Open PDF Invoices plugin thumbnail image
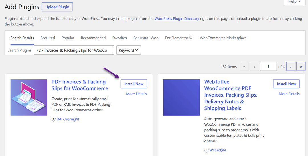 tap(29, 97)
